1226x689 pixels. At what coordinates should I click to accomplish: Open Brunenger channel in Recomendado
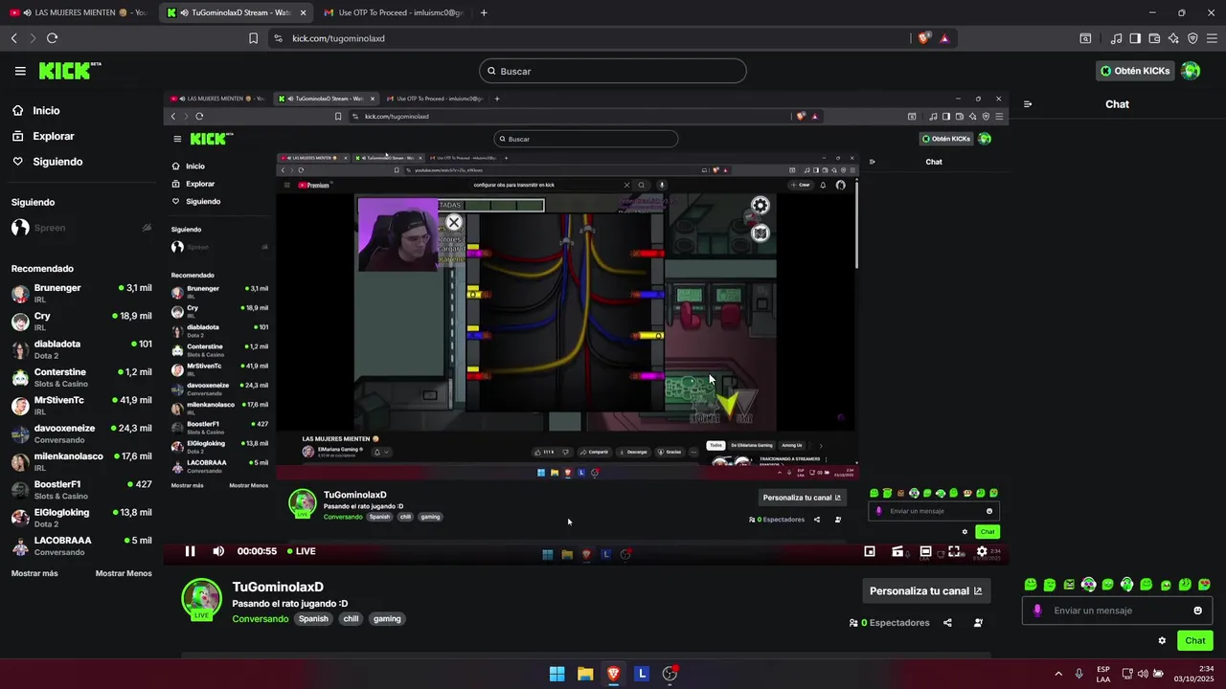81,293
